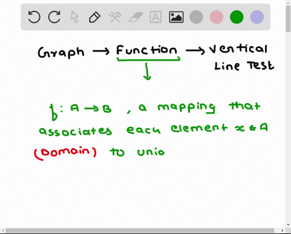
Task: Click the undo arrow icon
Action: [x=34, y=17]
